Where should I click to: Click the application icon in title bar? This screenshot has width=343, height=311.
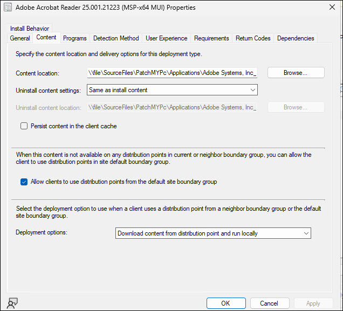tap(9, 8)
